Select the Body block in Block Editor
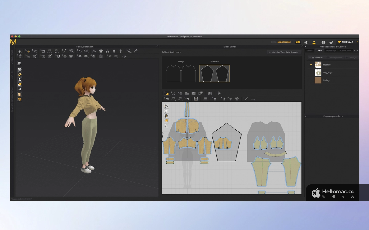Screen dimensions: 369x230 pos(181,73)
